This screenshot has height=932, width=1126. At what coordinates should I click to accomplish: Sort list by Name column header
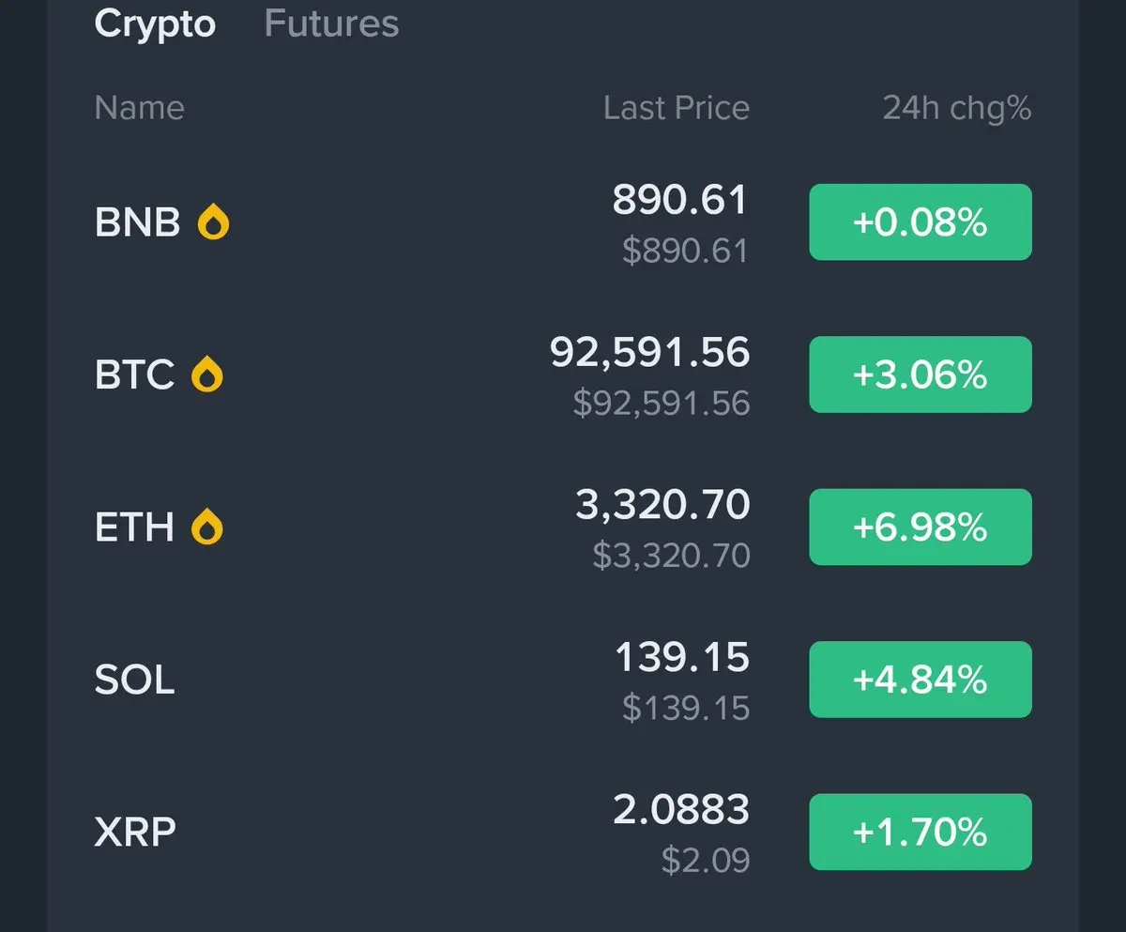(139, 108)
